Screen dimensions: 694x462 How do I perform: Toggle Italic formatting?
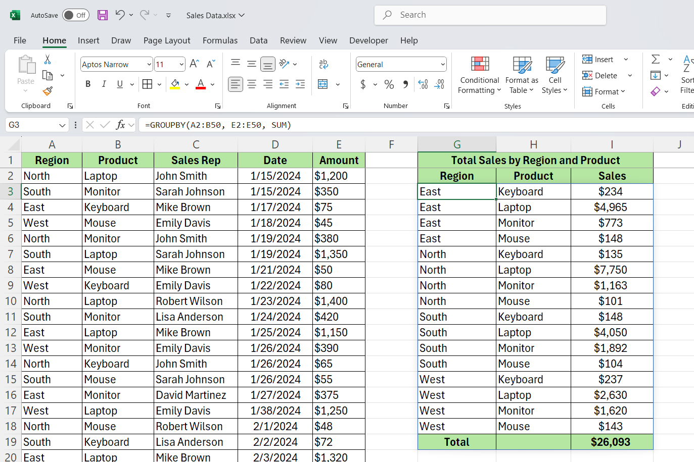tap(104, 84)
